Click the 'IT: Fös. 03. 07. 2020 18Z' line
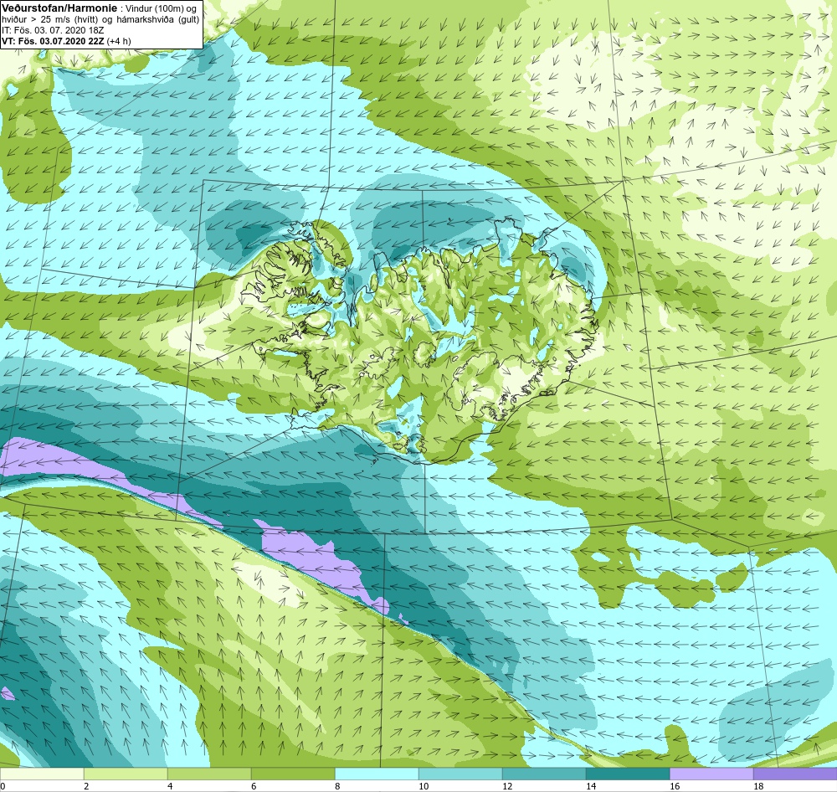Viewport: 837px width, 792px height. pyautogui.click(x=53, y=30)
